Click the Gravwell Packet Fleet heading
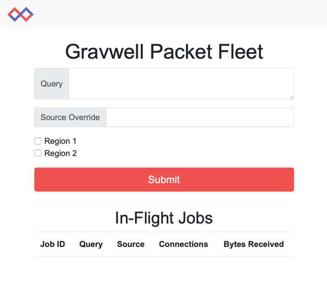327x290 pixels. [x=164, y=52]
